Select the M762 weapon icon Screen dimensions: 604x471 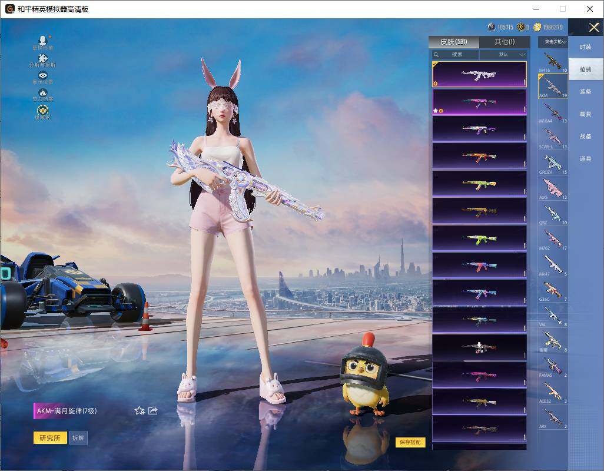tap(553, 240)
